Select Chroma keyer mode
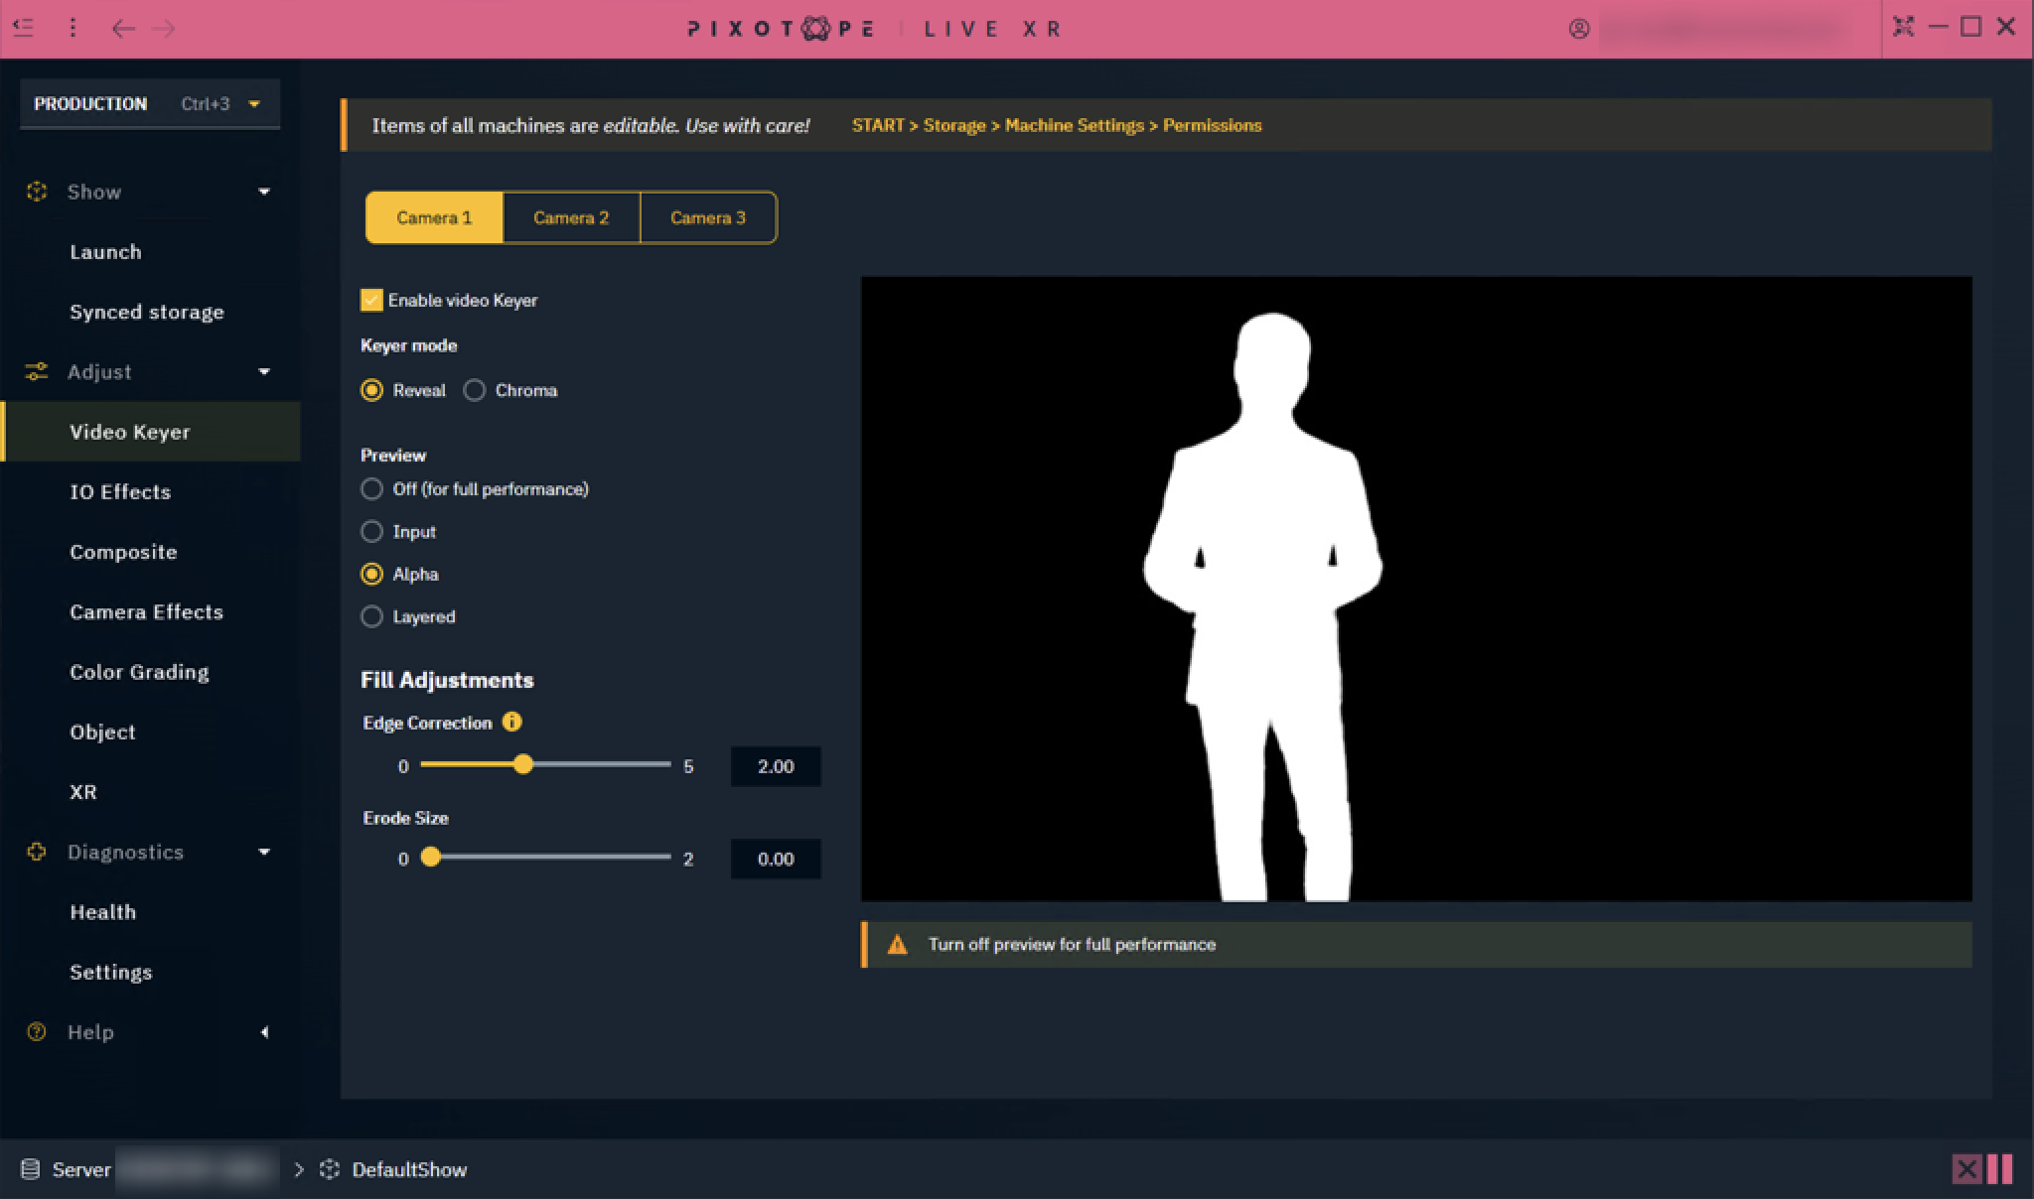The height and width of the screenshot is (1199, 2034). point(475,390)
